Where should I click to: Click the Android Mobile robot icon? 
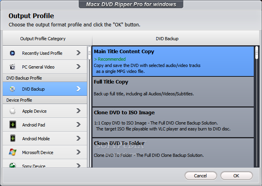(x=13, y=139)
